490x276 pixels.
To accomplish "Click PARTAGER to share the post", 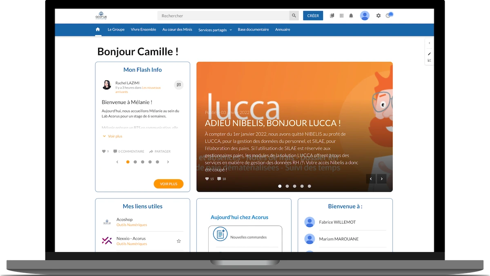I will point(160,151).
